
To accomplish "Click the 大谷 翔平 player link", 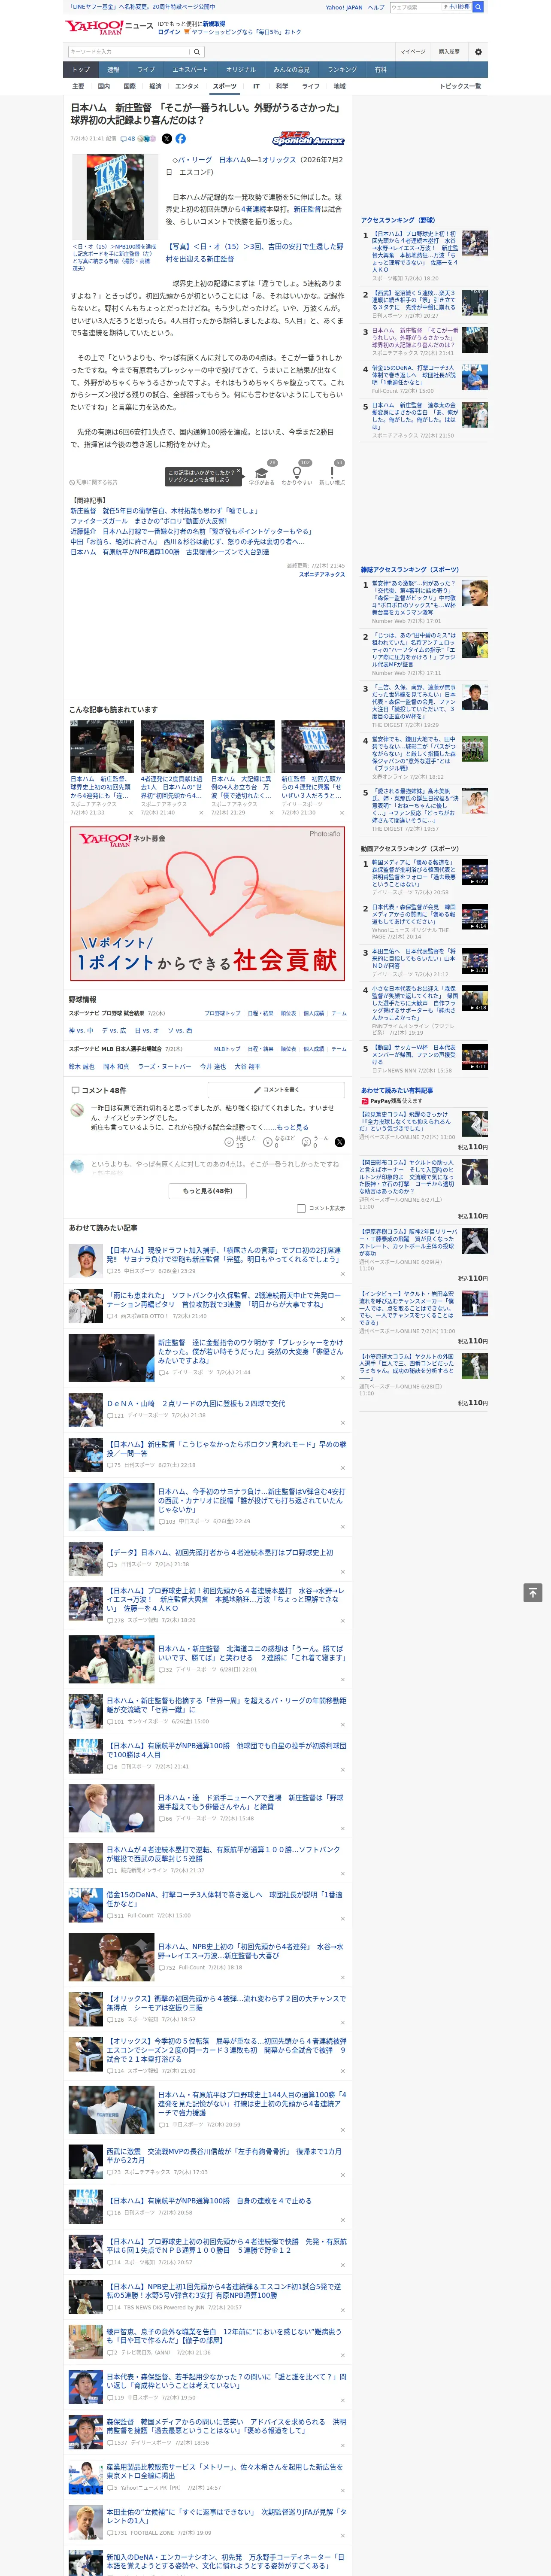I will 247,1067.
